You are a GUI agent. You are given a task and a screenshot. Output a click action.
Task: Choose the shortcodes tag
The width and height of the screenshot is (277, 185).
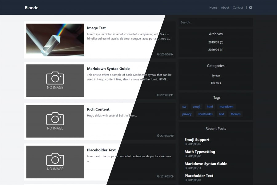tap(205, 114)
